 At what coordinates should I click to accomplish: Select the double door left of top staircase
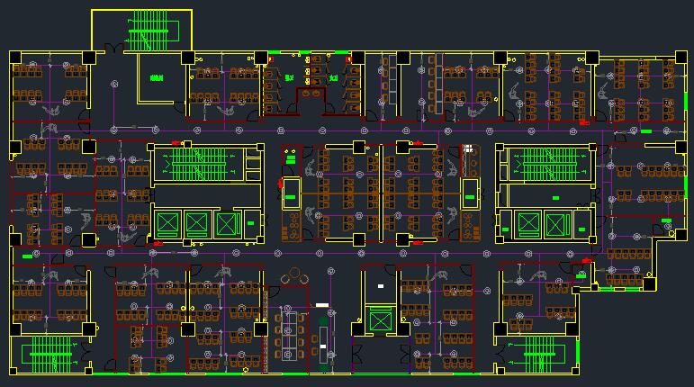pos(113,48)
